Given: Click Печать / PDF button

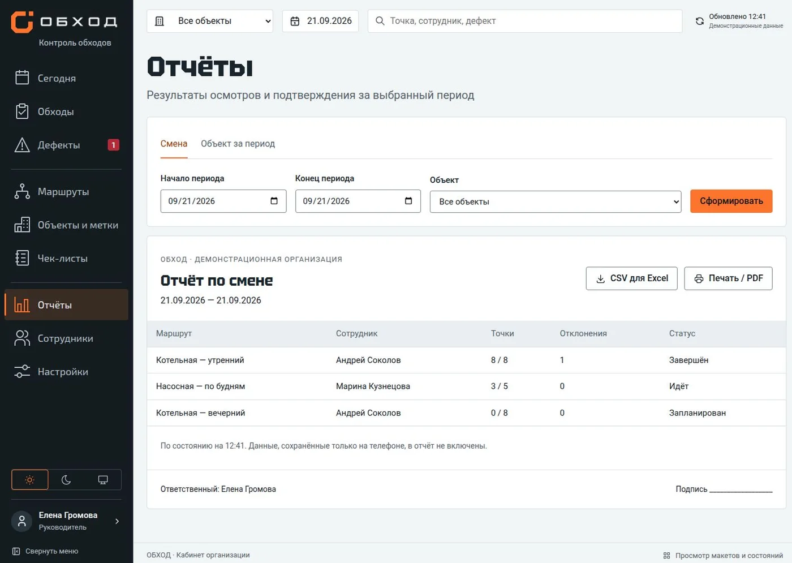Looking at the screenshot, I should (728, 278).
